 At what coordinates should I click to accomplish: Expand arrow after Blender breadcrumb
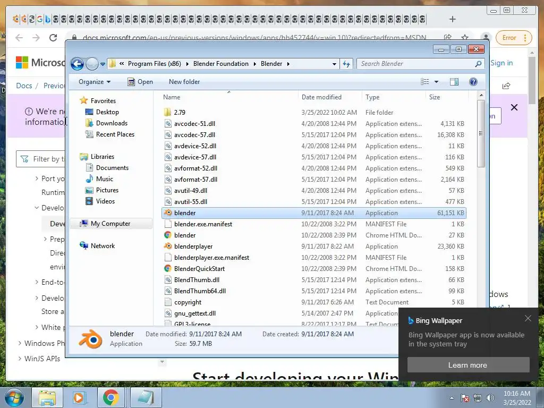(288, 64)
